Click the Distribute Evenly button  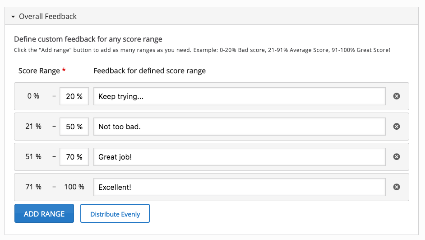point(115,213)
